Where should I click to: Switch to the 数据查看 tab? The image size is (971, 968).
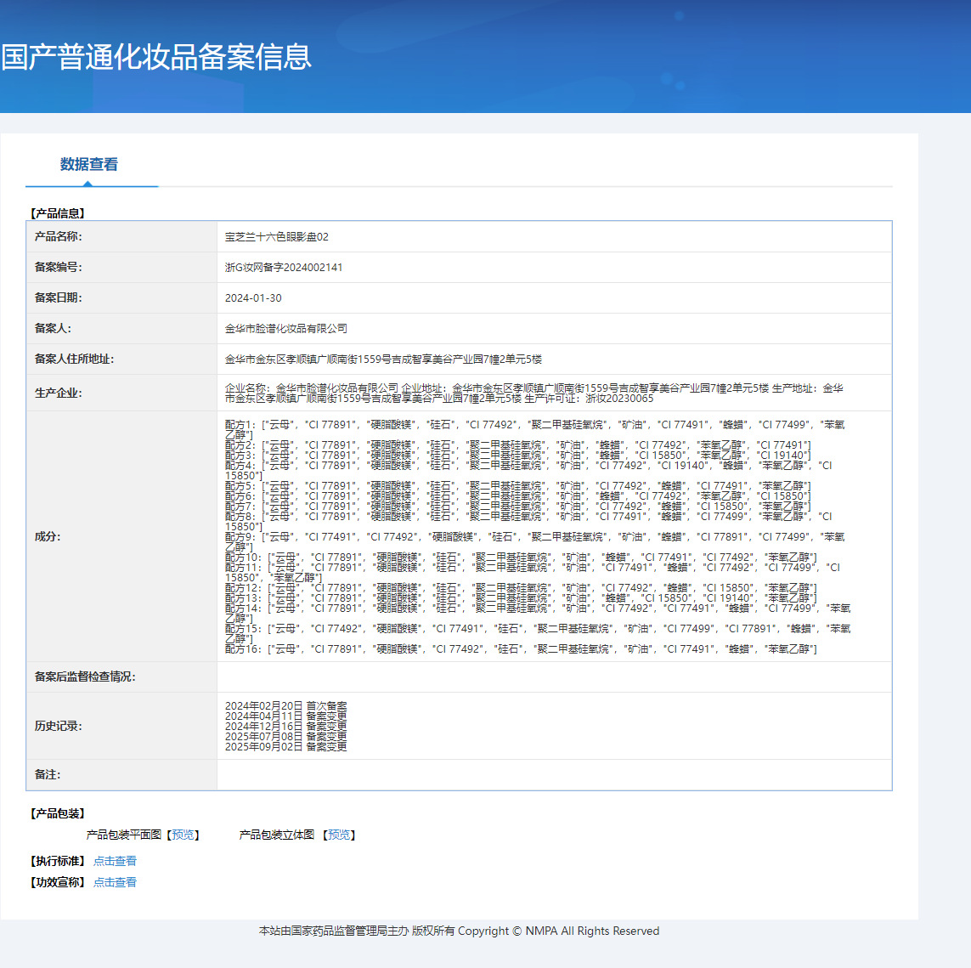[89, 164]
